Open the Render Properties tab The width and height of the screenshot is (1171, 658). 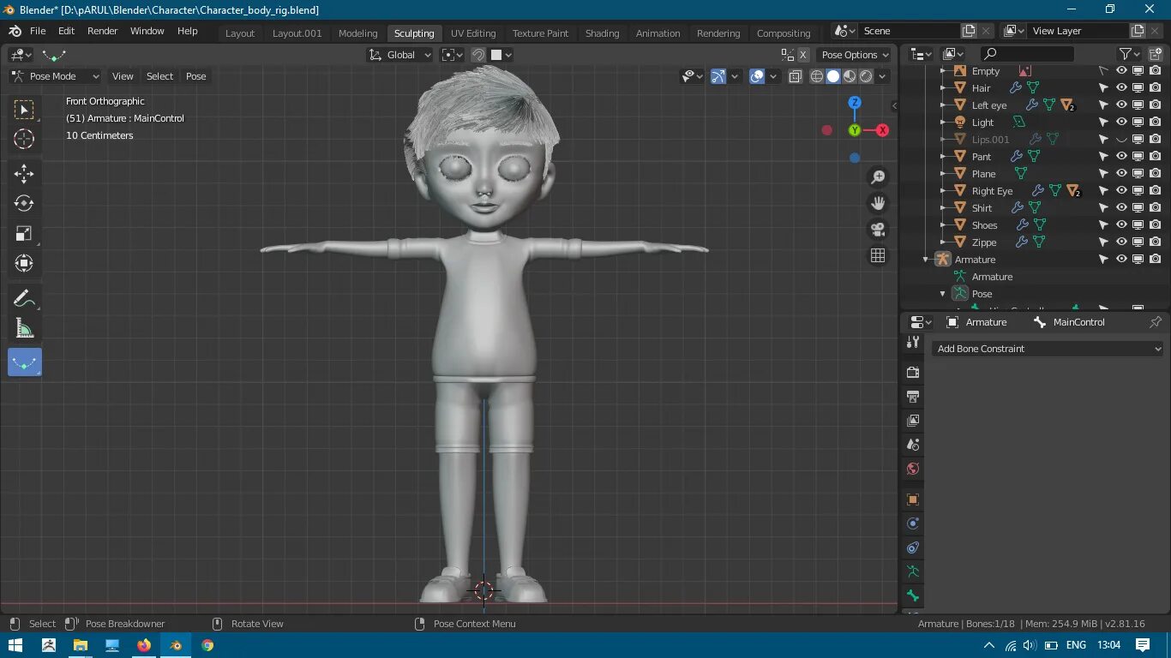[912, 373]
